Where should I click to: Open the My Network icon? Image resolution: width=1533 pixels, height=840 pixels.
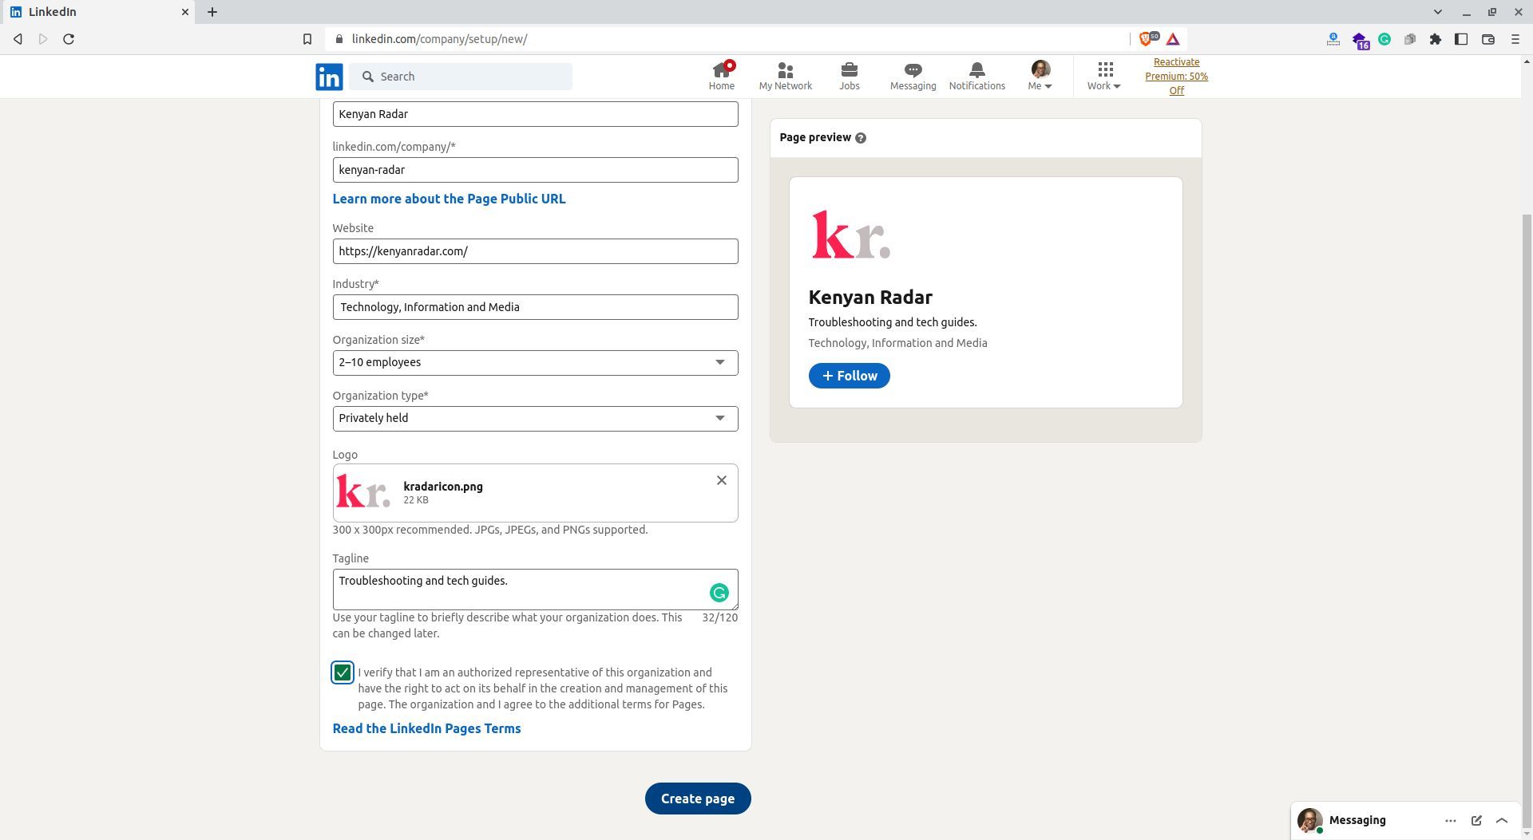(x=785, y=70)
